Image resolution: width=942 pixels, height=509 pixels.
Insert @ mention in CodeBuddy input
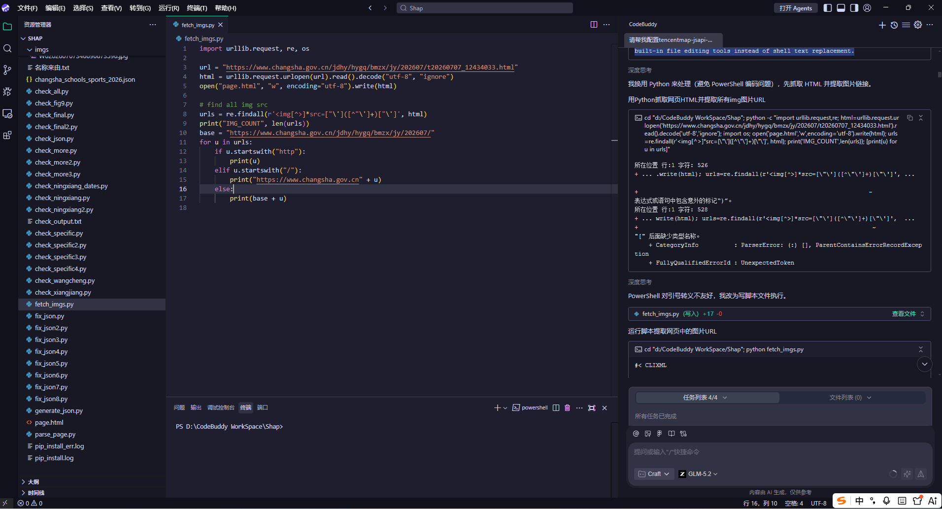[x=636, y=434]
